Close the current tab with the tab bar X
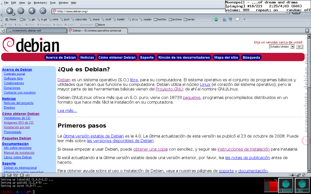The width and height of the screenshot is (311, 194). [307, 31]
